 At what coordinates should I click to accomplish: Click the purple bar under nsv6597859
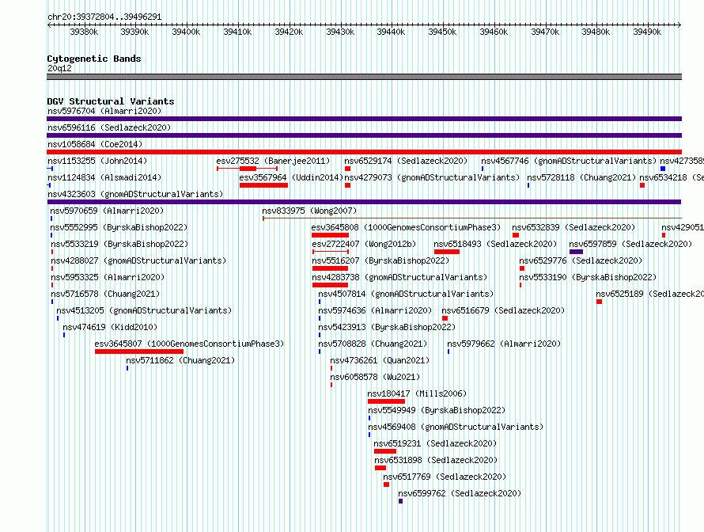(x=576, y=252)
